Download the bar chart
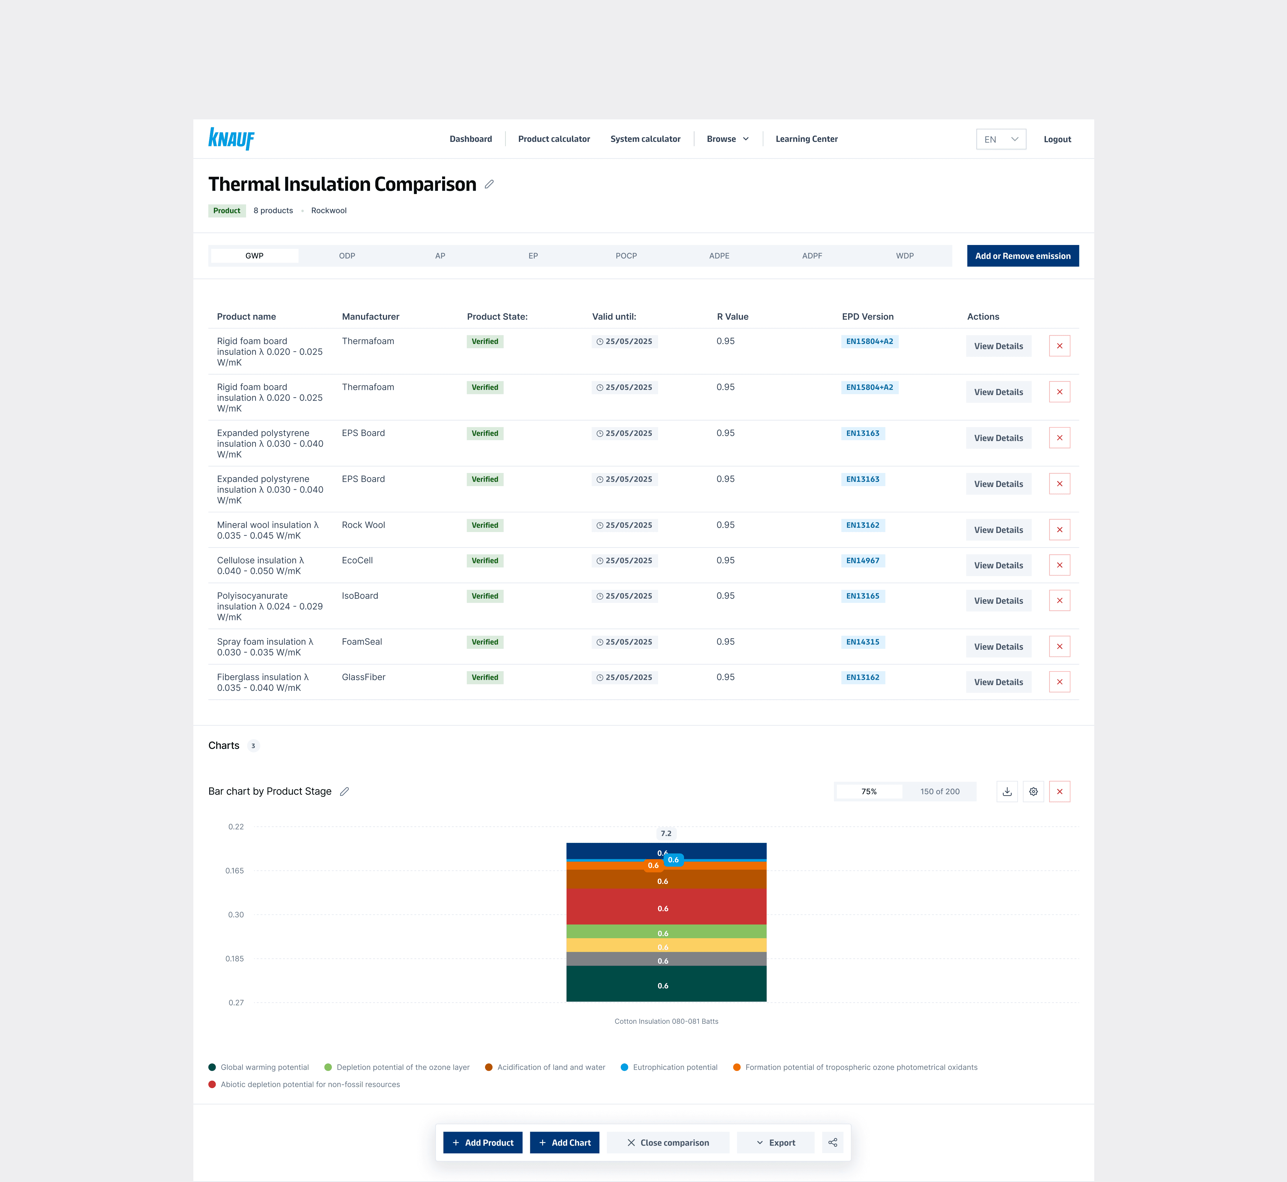The width and height of the screenshot is (1287, 1182). tap(1007, 791)
